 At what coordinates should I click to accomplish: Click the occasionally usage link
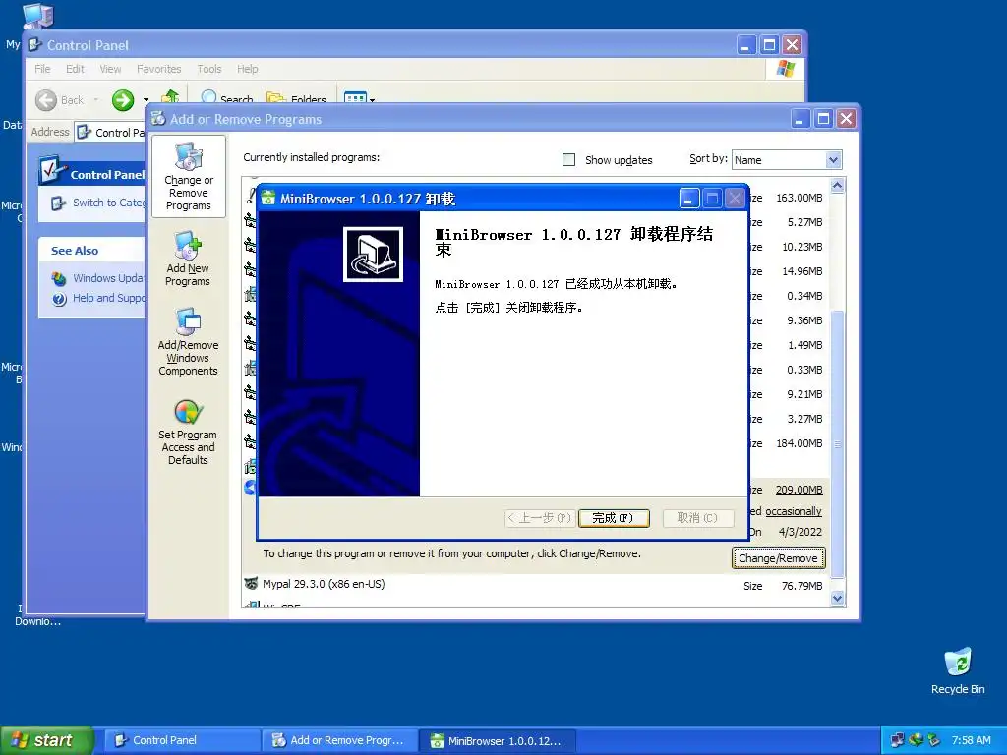(794, 511)
